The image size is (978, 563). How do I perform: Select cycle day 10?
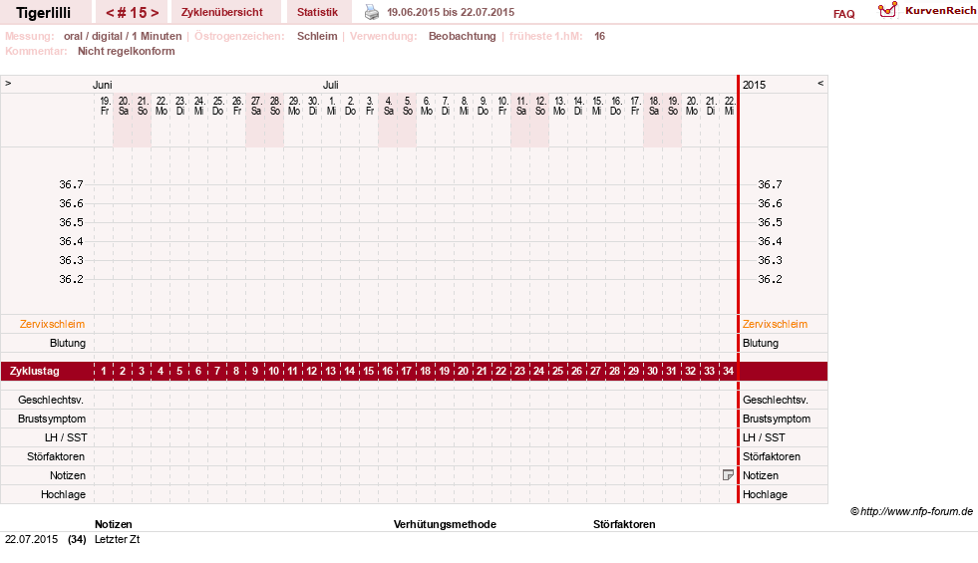pos(274,371)
